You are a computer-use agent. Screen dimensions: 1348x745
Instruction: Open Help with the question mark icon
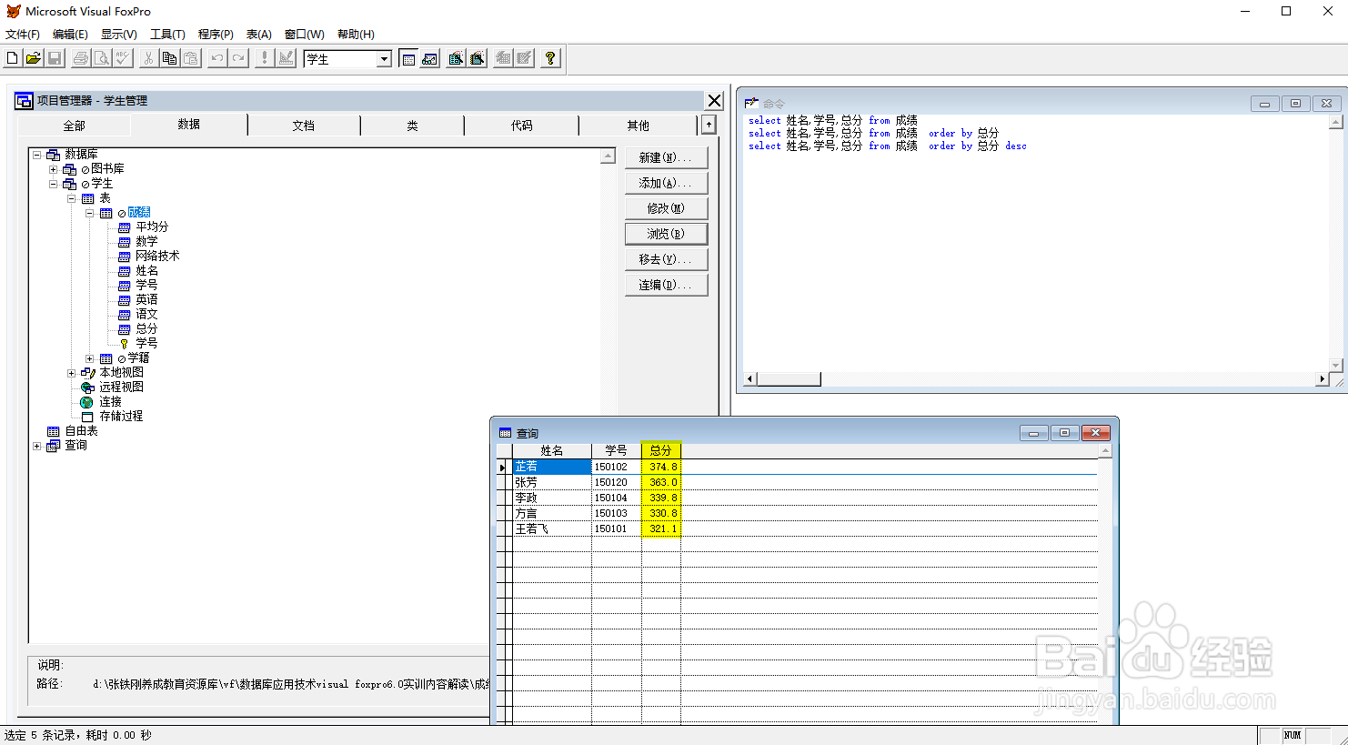point(550,58)
